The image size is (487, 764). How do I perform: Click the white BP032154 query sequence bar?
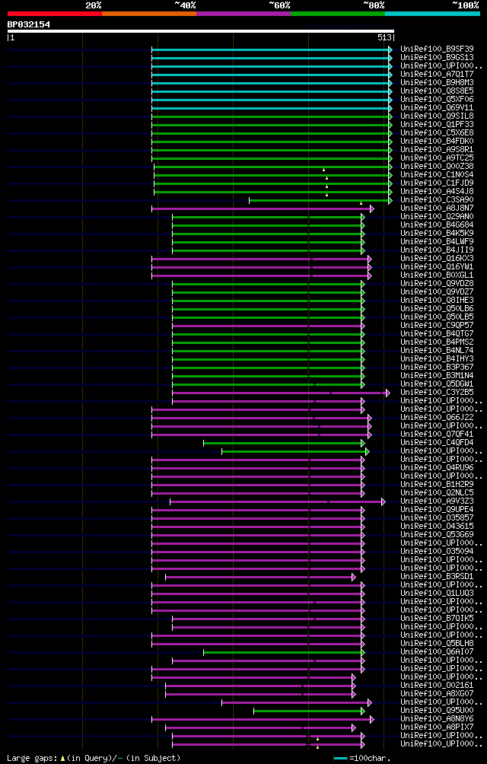pyautogui.click(x=201, y=31)
